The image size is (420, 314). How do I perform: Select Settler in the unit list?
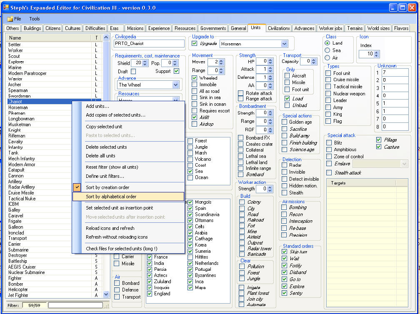[x=15, y=45]
